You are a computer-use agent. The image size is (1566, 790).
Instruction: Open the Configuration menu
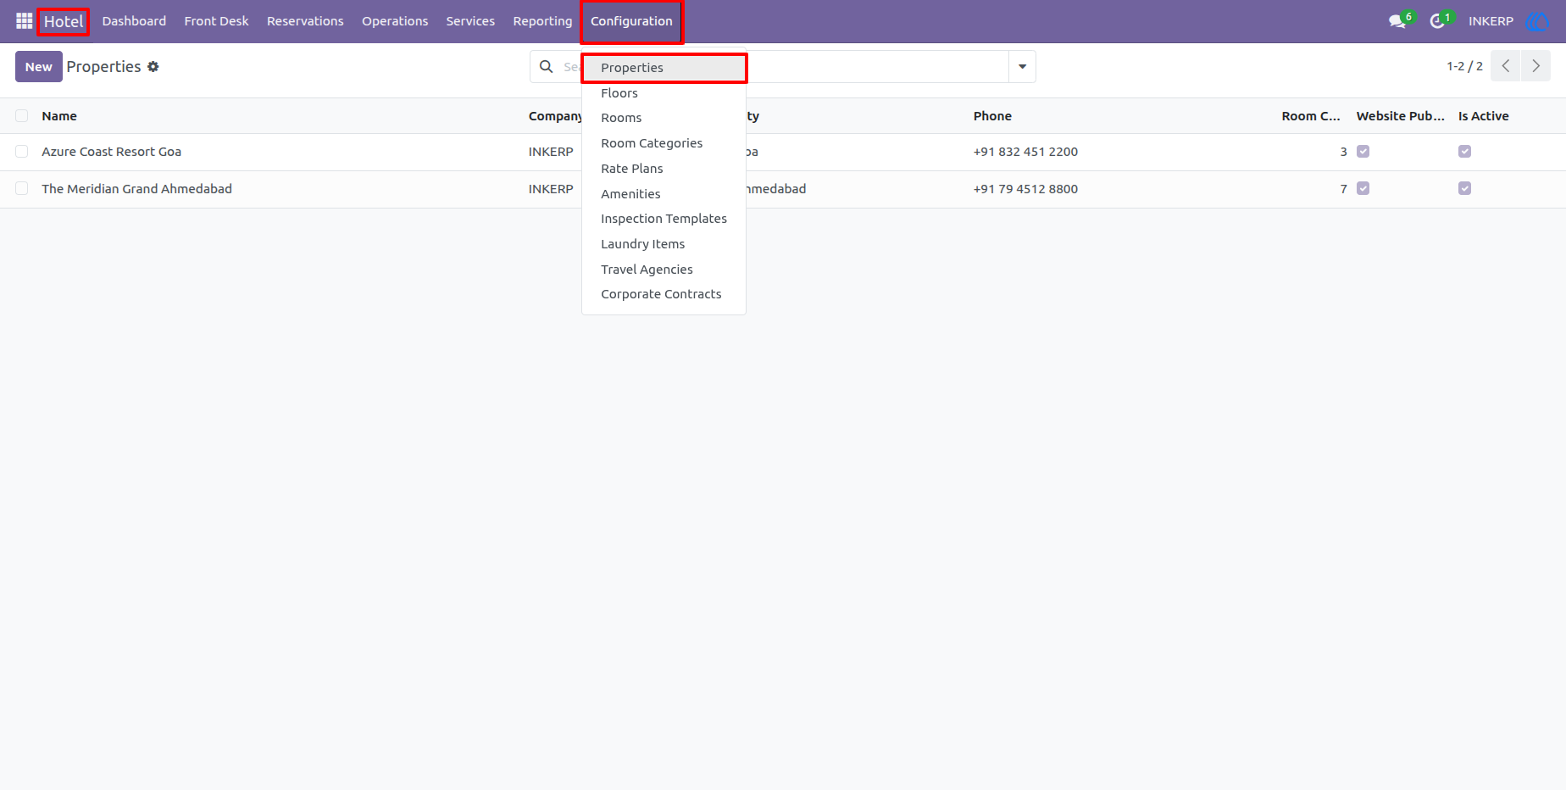pos(631,21)
